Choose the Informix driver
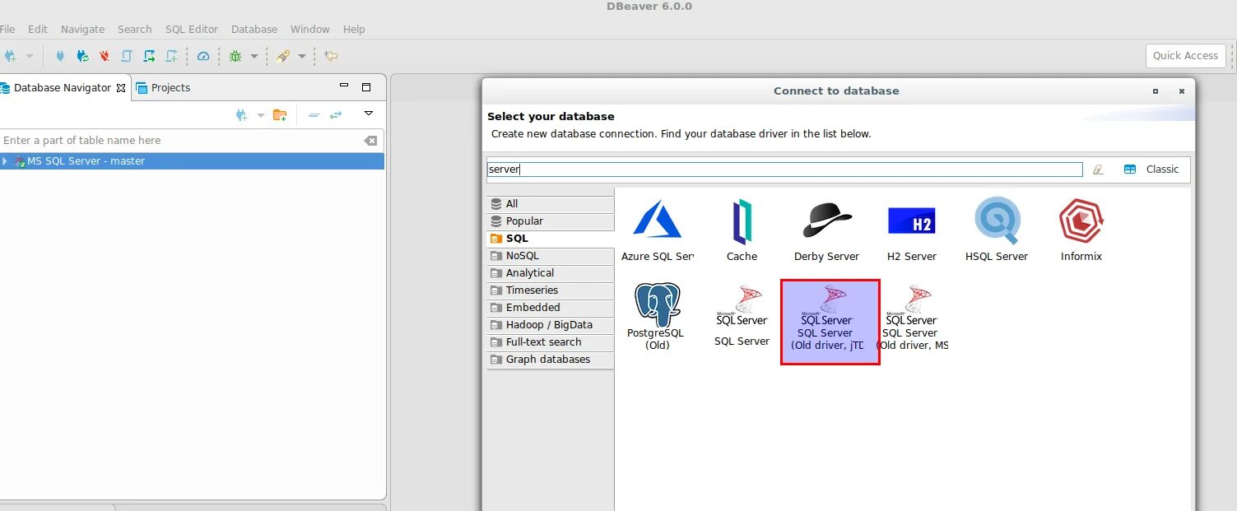 tap(1081, 230)
